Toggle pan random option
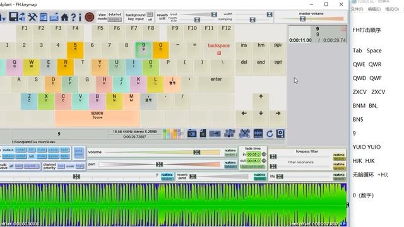The width and height of the screenshot is (404, 227). [230, 166]
